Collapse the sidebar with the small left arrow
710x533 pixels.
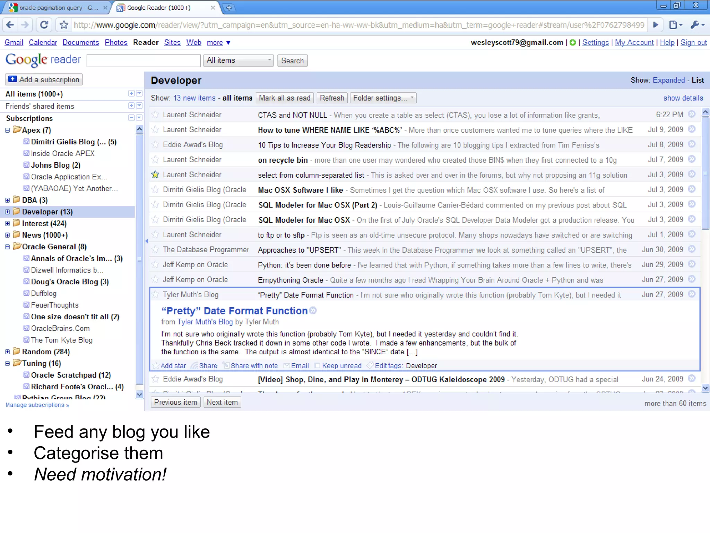(147, 241)
